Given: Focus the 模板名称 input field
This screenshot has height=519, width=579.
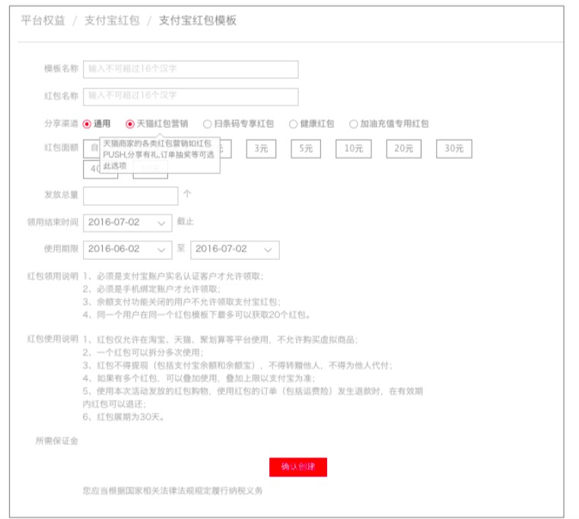Looking at the screenshot, I should pos(190,69).
